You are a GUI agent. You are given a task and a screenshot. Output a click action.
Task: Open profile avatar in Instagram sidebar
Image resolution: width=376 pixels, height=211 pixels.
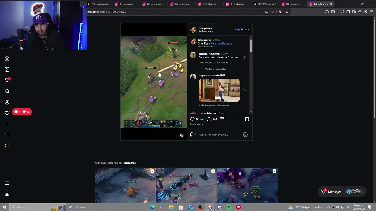(x=7, y=146)
